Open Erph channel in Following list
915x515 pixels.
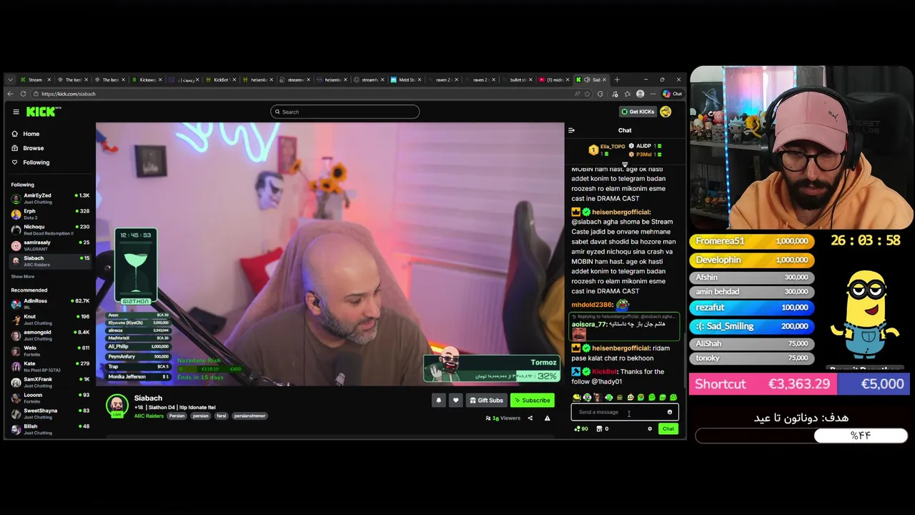pos(50,214)
